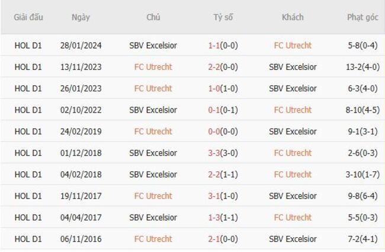Open the 3-1 score from 19/11/2017
This screenshot has width=385, height=252.
223,196
